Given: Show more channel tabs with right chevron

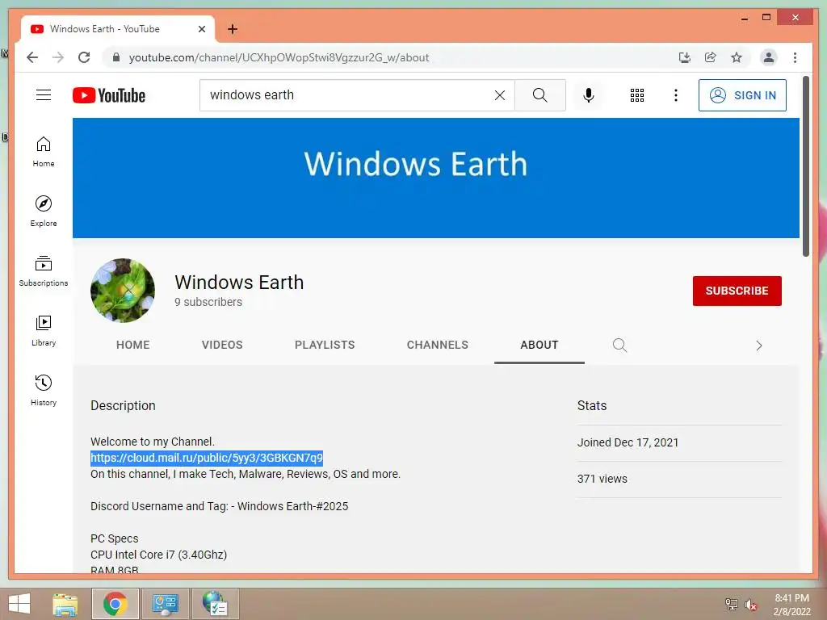Looking at the screenshot, I should pos(759,346).
